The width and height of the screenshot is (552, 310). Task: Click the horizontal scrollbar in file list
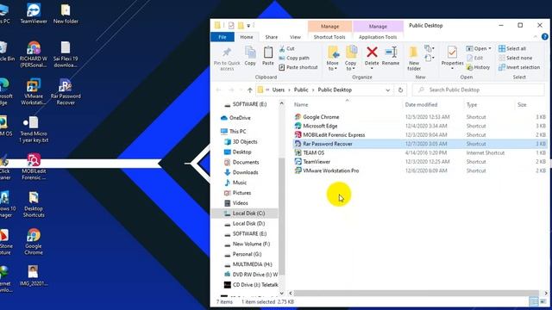pyautogui.click(x=417, y=293)
